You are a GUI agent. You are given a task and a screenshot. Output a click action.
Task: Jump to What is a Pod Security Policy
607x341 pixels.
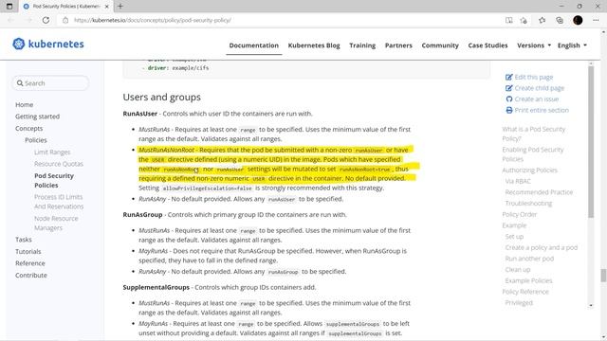pyautogui.click(x=533, y=134)
